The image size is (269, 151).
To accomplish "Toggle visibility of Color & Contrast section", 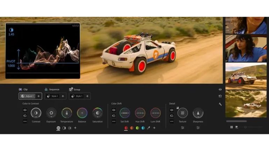I will [x=25, y=110].
